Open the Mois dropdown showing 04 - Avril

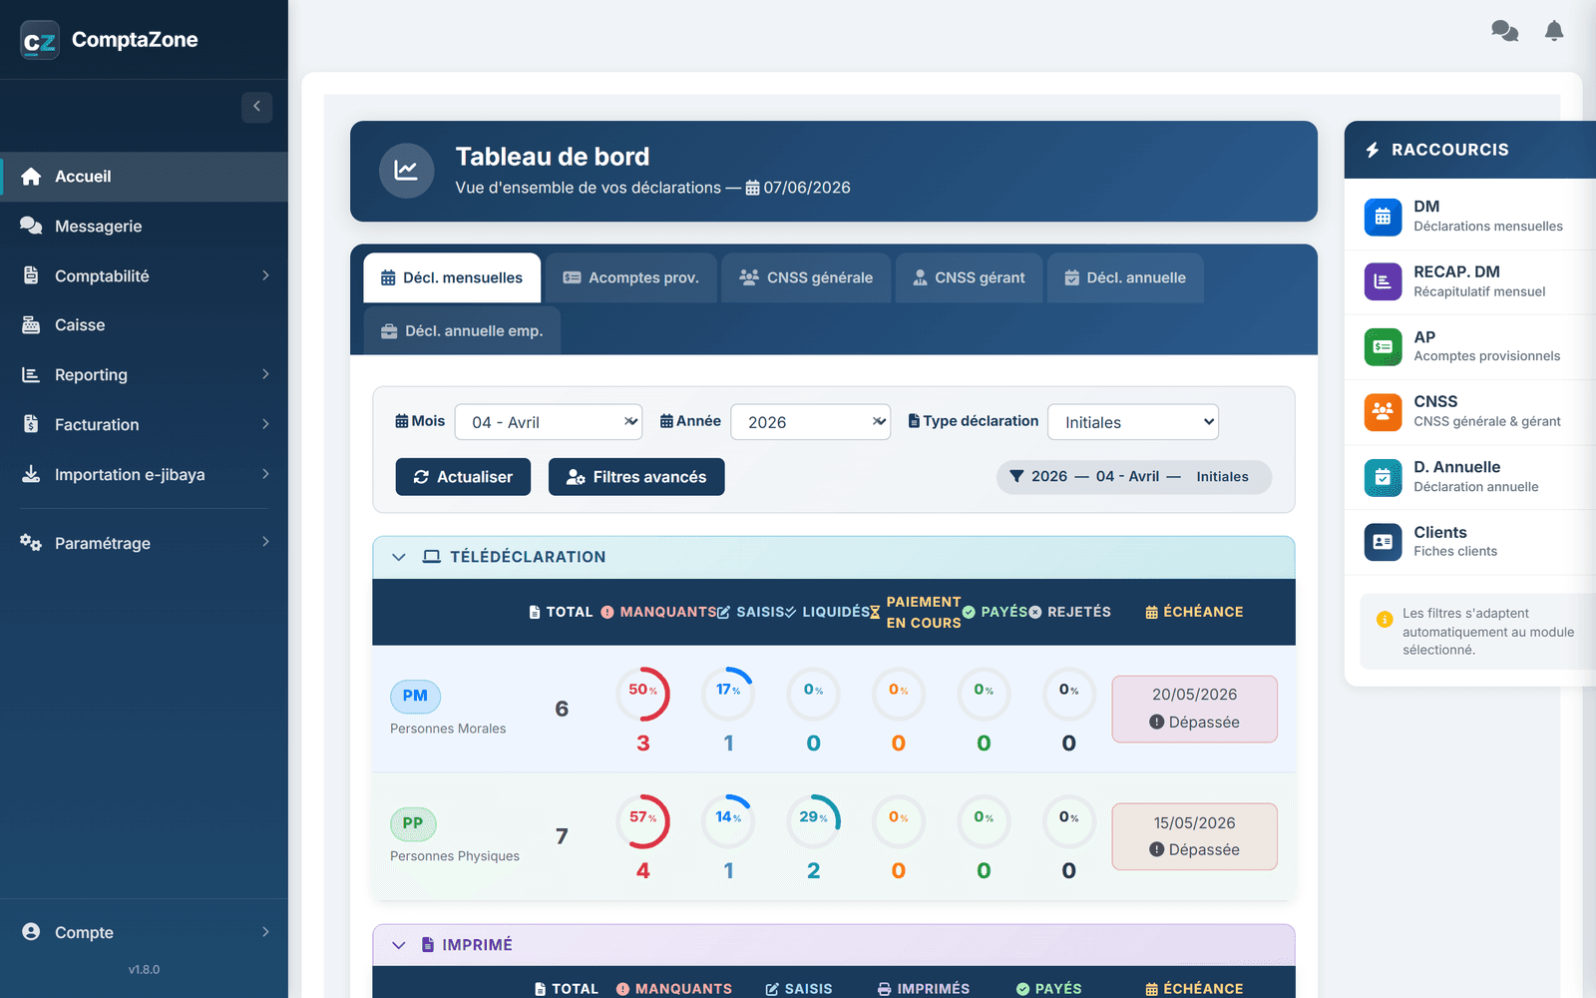pos(549,422)
